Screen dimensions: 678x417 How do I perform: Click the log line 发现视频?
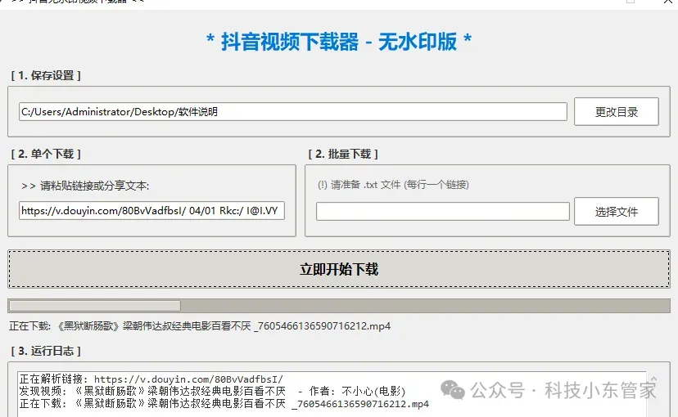point(212,391)
